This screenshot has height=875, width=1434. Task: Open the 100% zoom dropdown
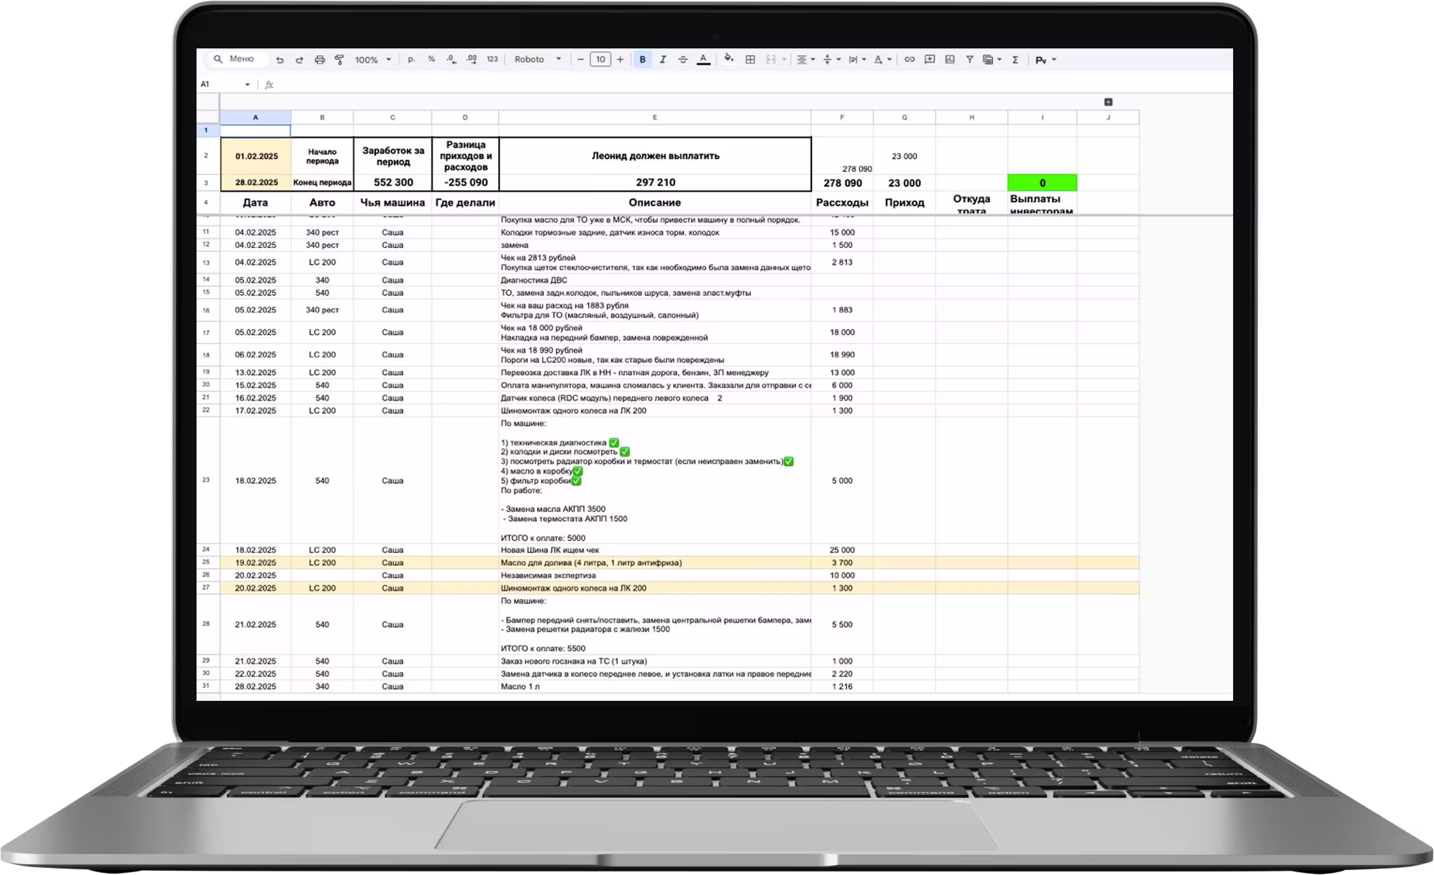click(373, 60)
